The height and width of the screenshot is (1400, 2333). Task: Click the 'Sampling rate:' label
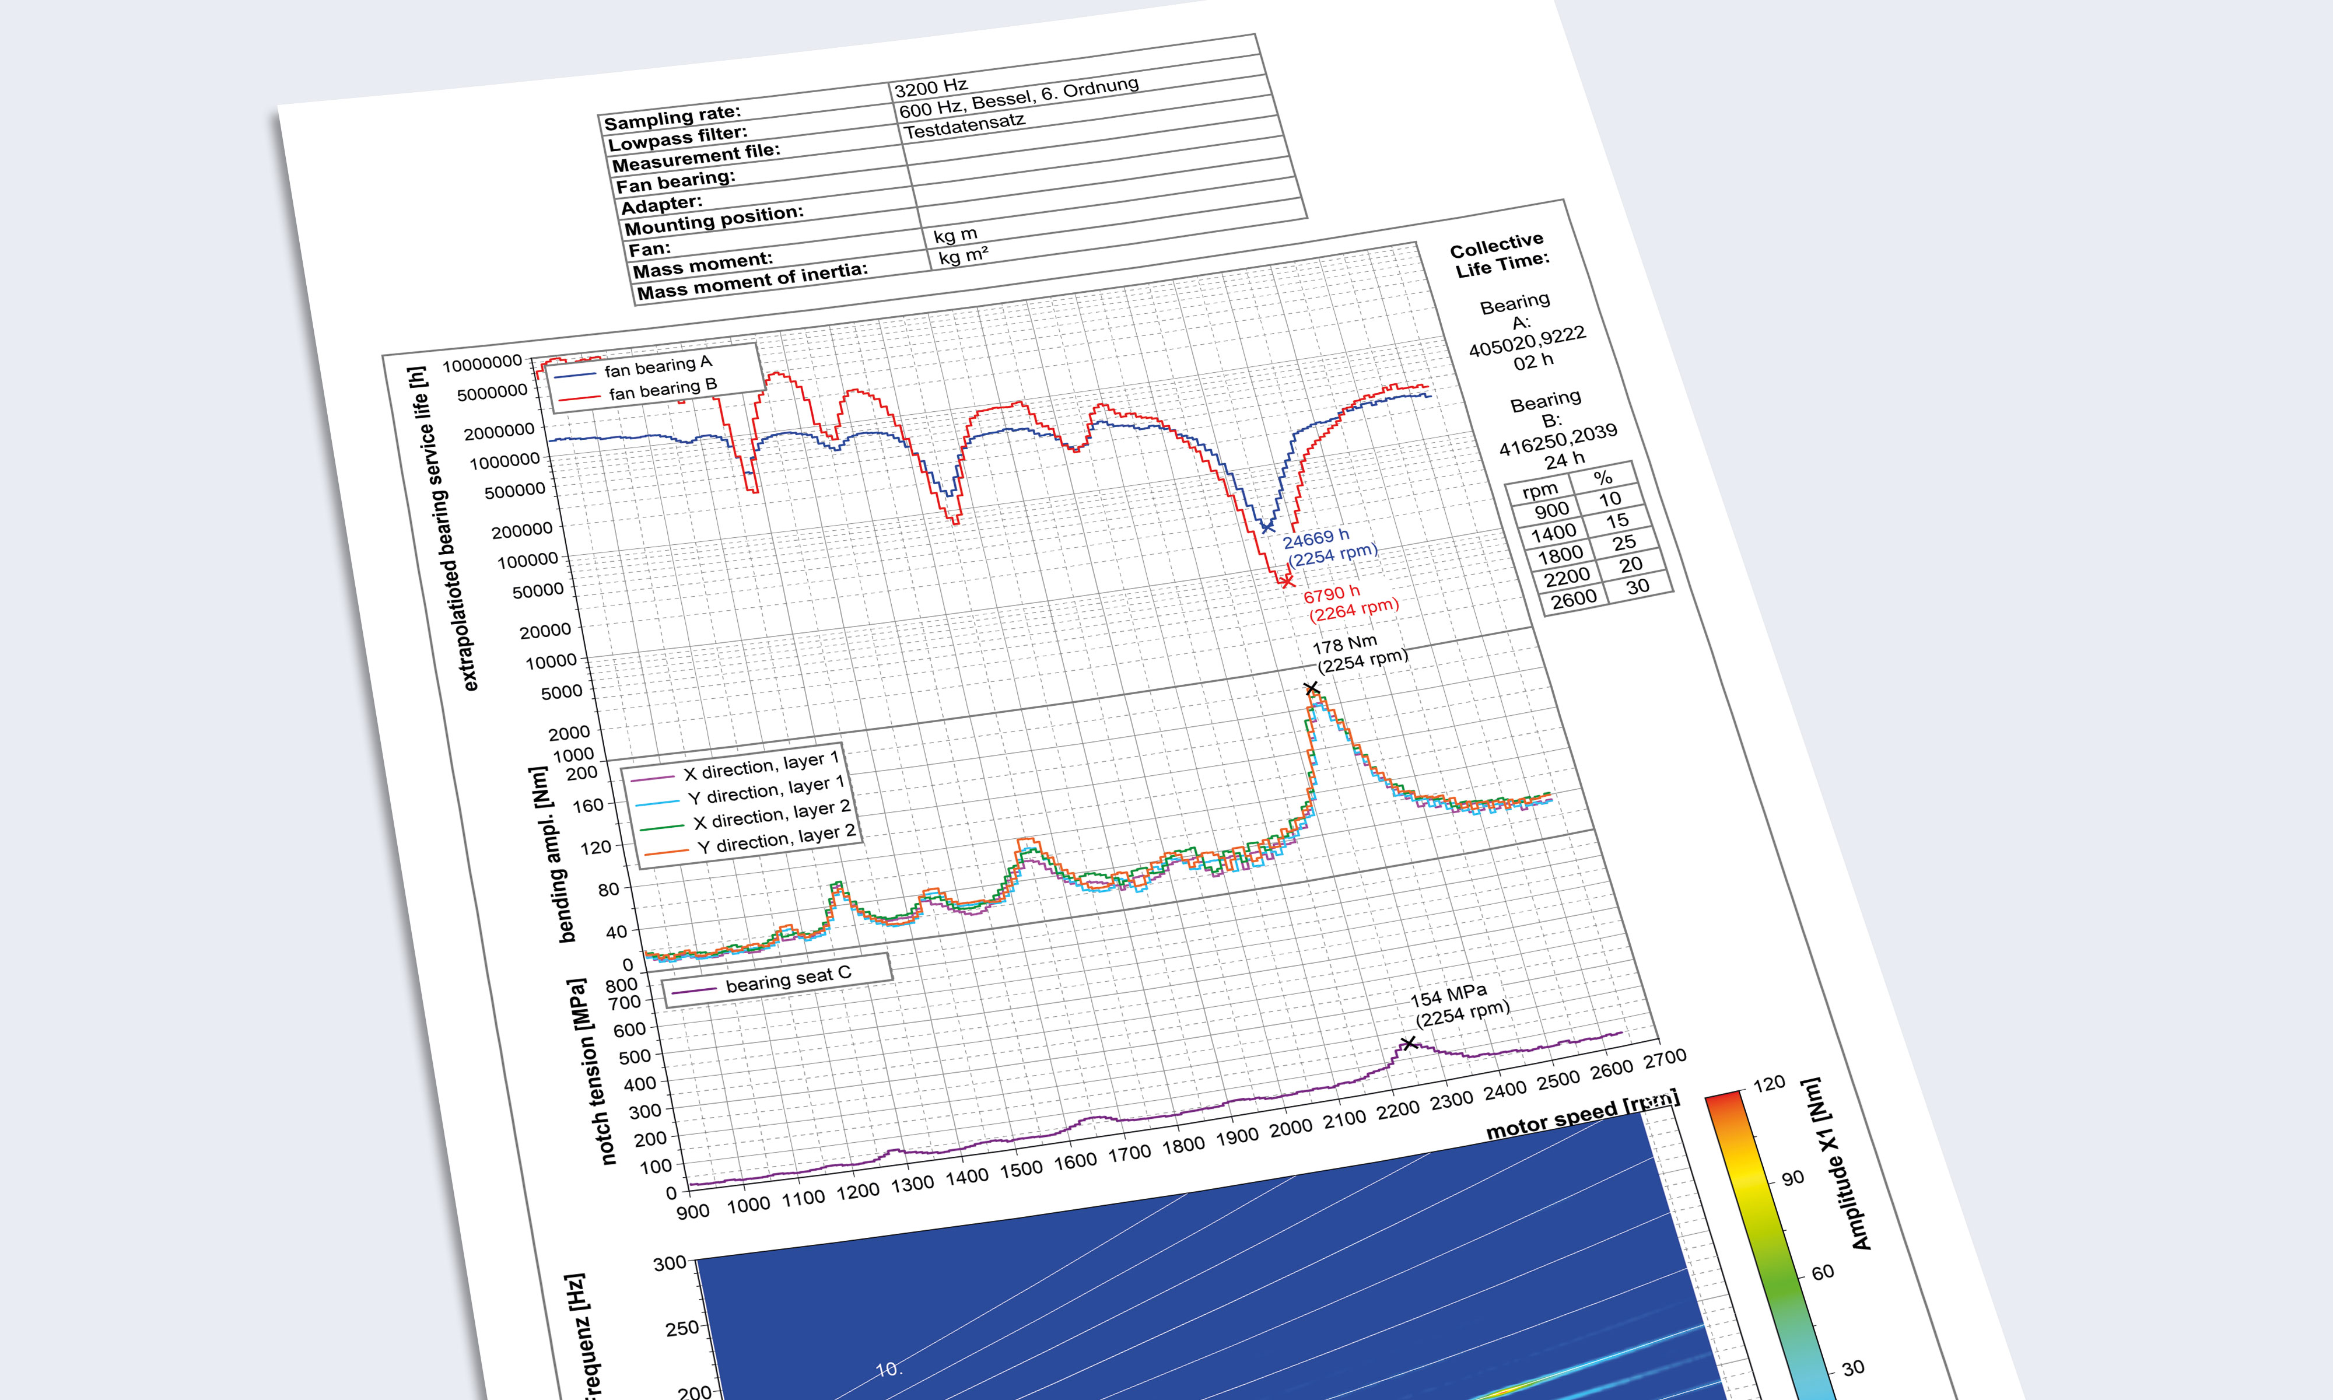(x=672, y=118)
